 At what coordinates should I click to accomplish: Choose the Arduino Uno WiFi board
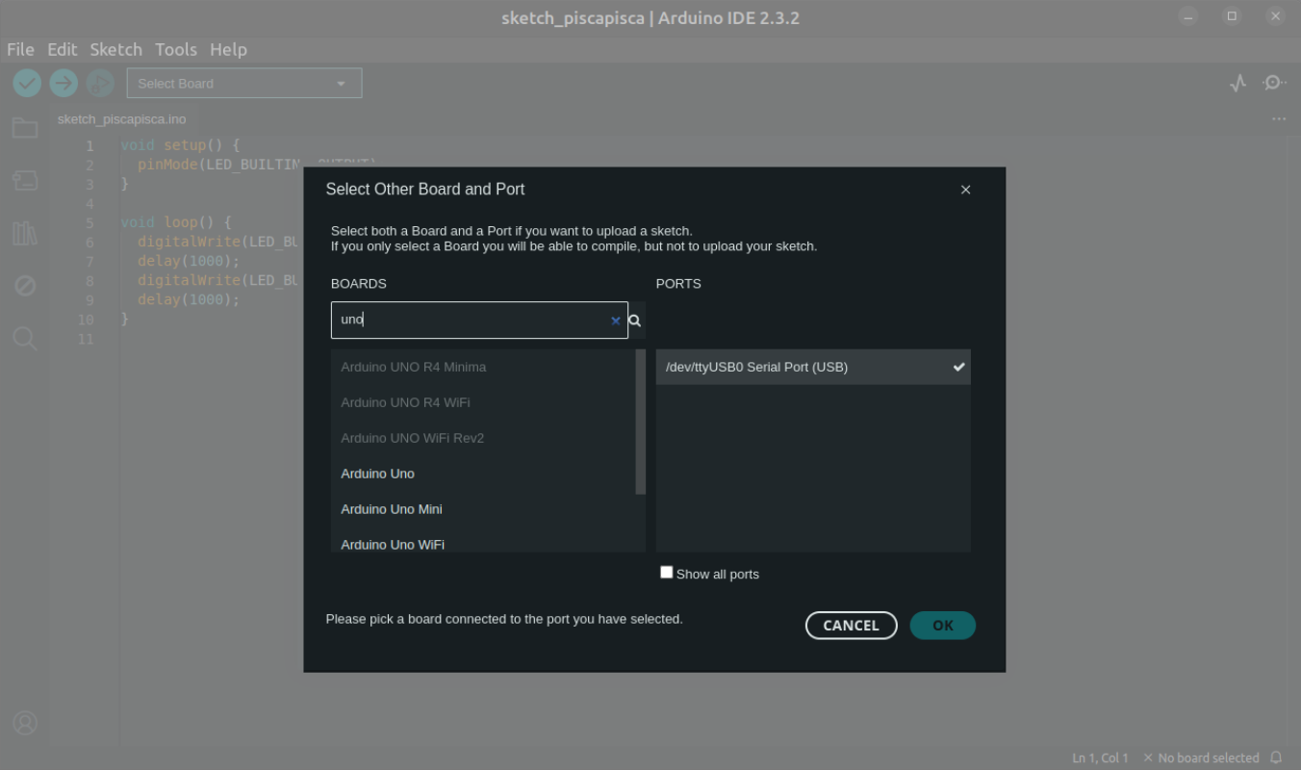point(483,543)
